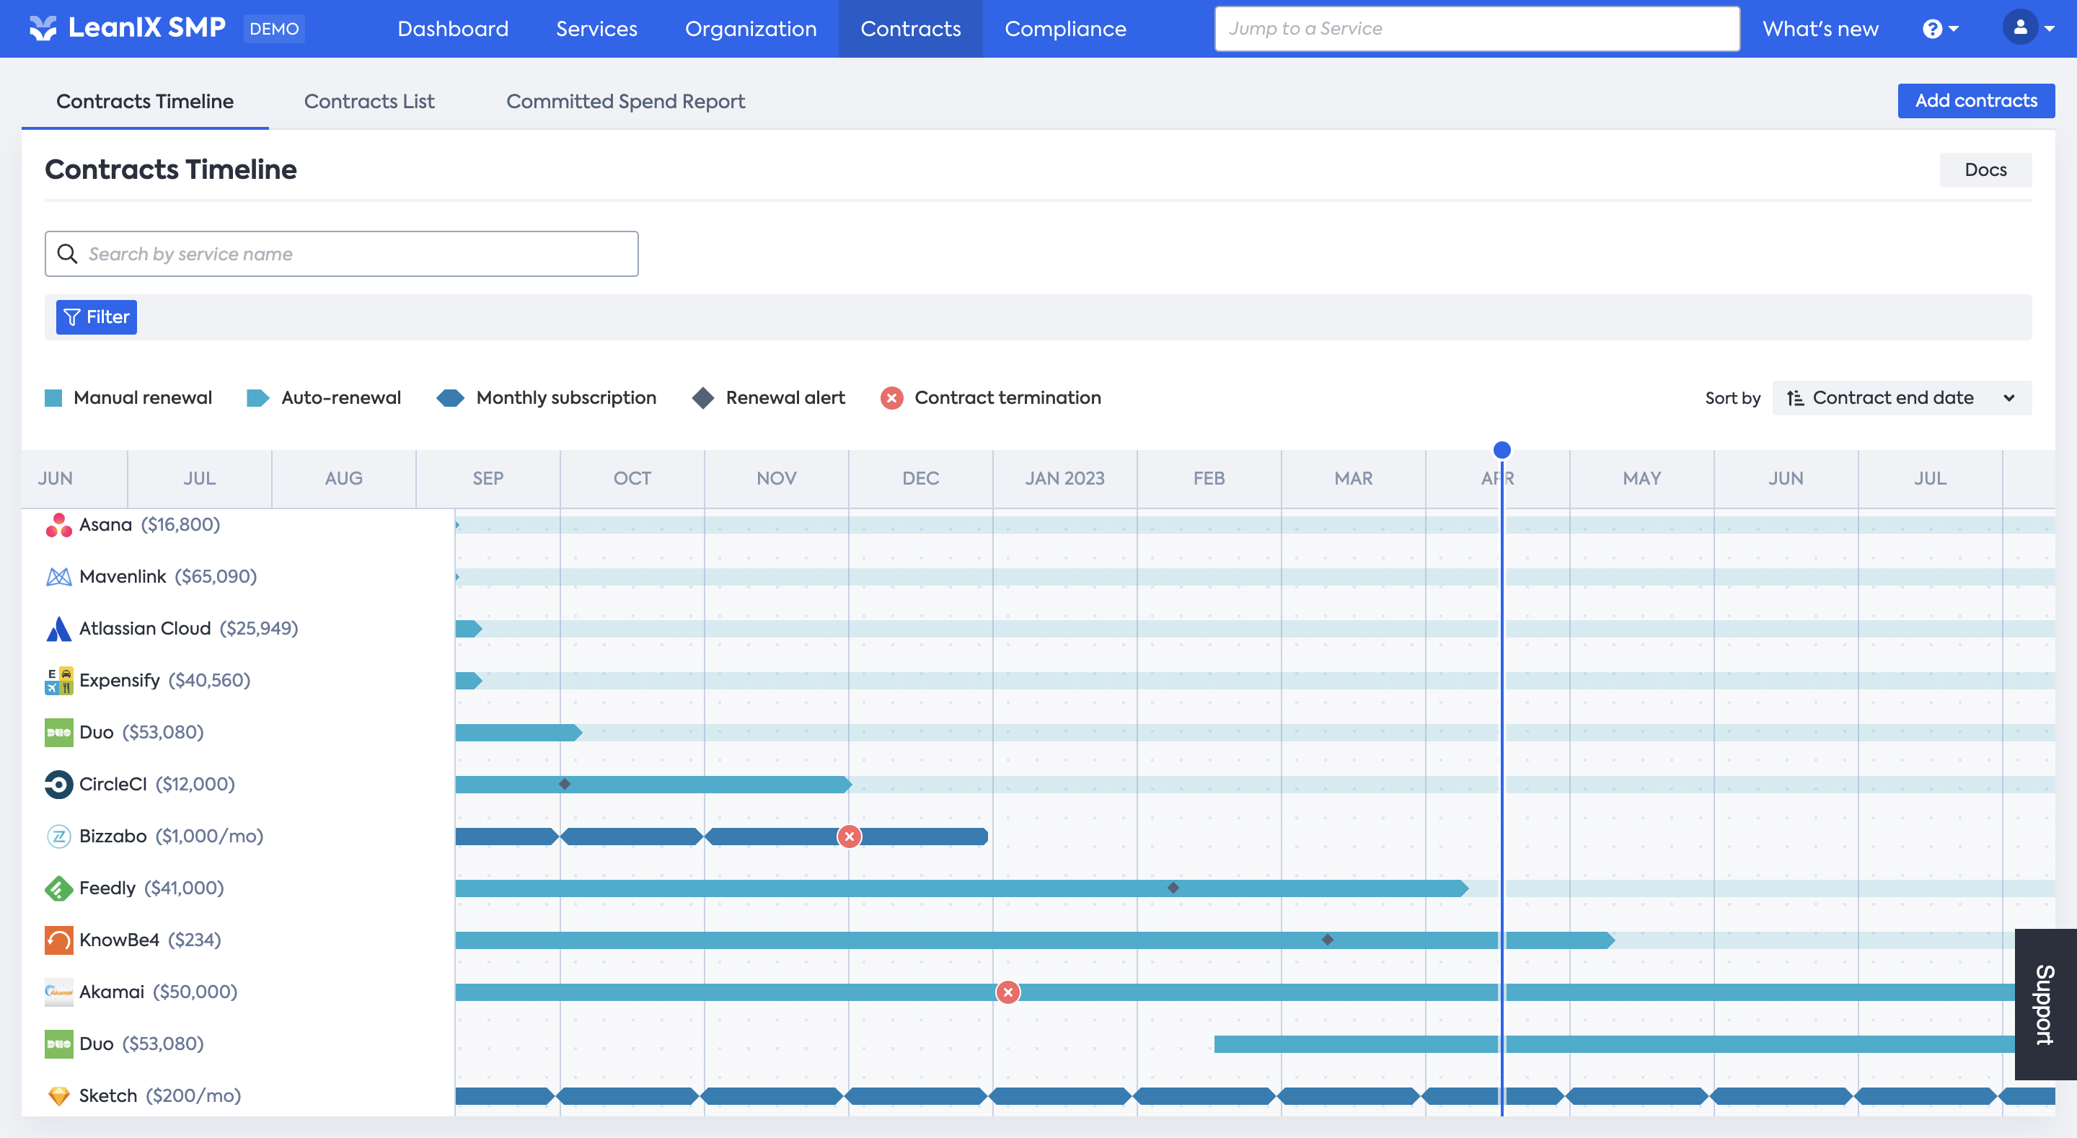Click the KnowBe4 orange logo icon
This screenshot has height=1138, width=2077.
[x=58, y=940]
